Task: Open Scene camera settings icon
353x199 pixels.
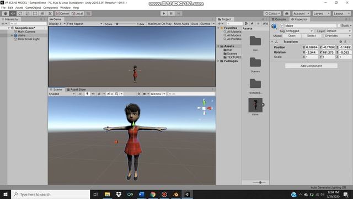Action: click(x=145, y=94)
